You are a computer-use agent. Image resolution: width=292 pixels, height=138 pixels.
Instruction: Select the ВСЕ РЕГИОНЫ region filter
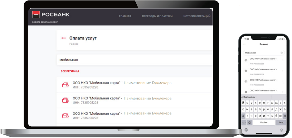70,71
